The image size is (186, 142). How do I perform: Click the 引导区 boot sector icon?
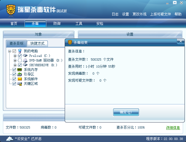coord(20,74)
